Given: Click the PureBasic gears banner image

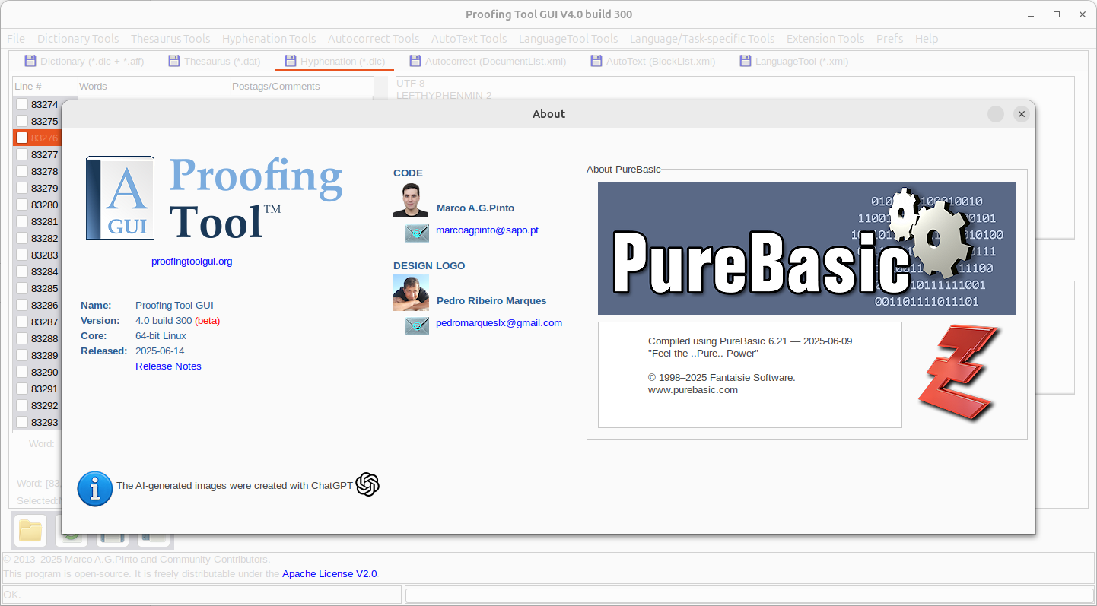Looking at the screenshot, I should [x=807, y=248].
